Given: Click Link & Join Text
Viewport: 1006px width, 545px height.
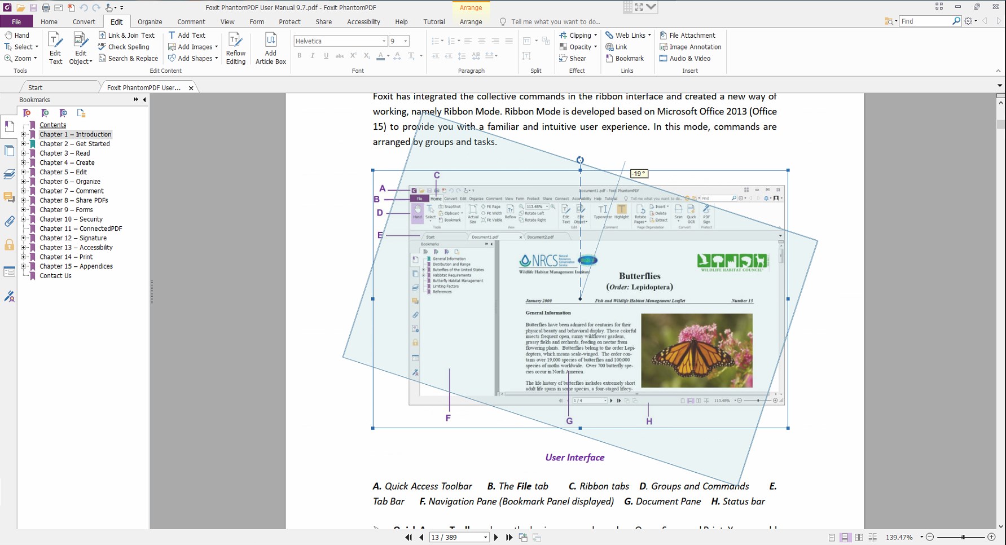Looking at the screenshot, I should click(x=126, y=35).
